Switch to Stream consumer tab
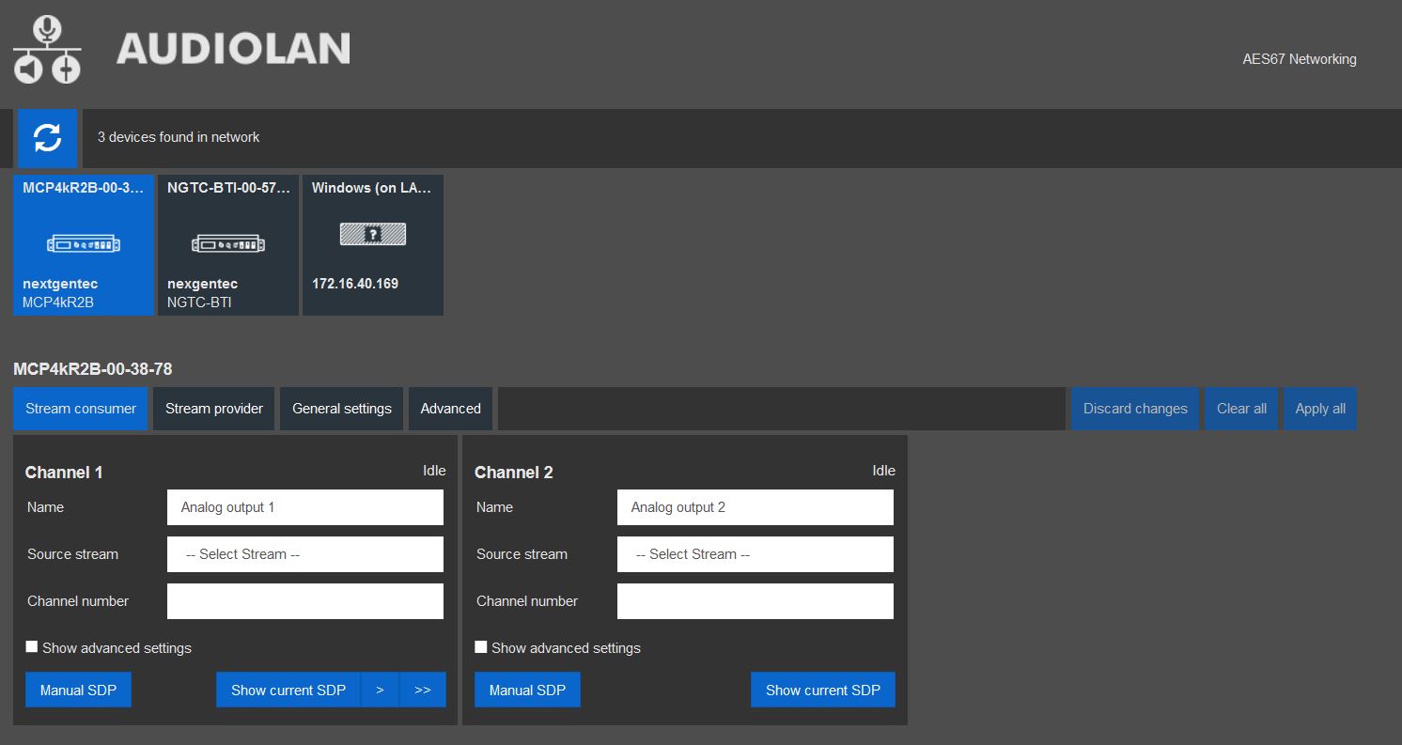 [x=81, y=409]
